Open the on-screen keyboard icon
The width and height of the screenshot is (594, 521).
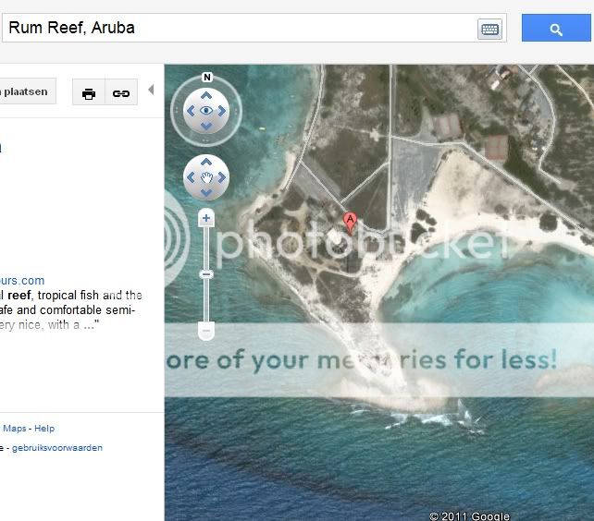tap(489, 29)
